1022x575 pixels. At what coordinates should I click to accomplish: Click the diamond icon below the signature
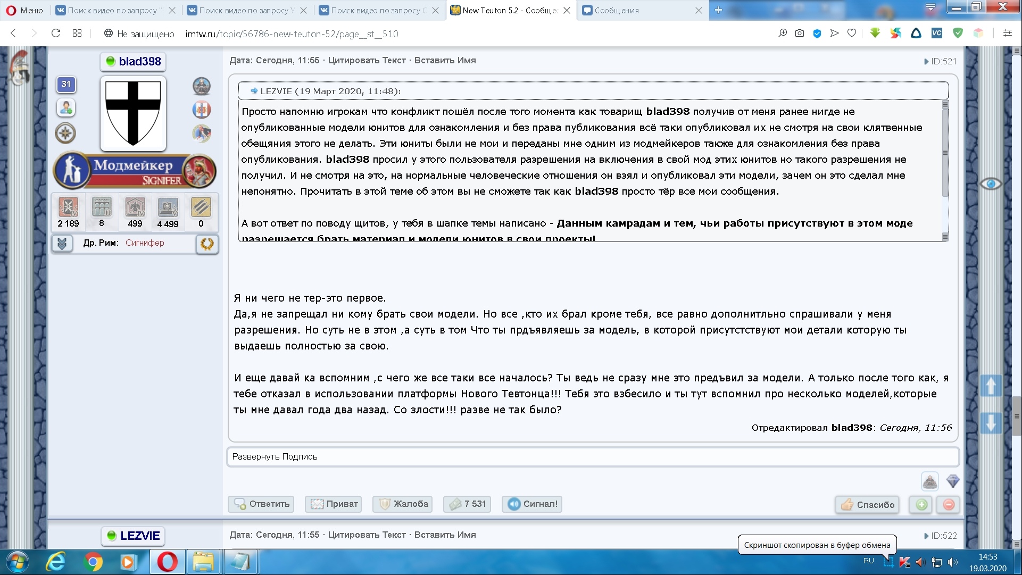pyautogui.click(x=953, y=481)
